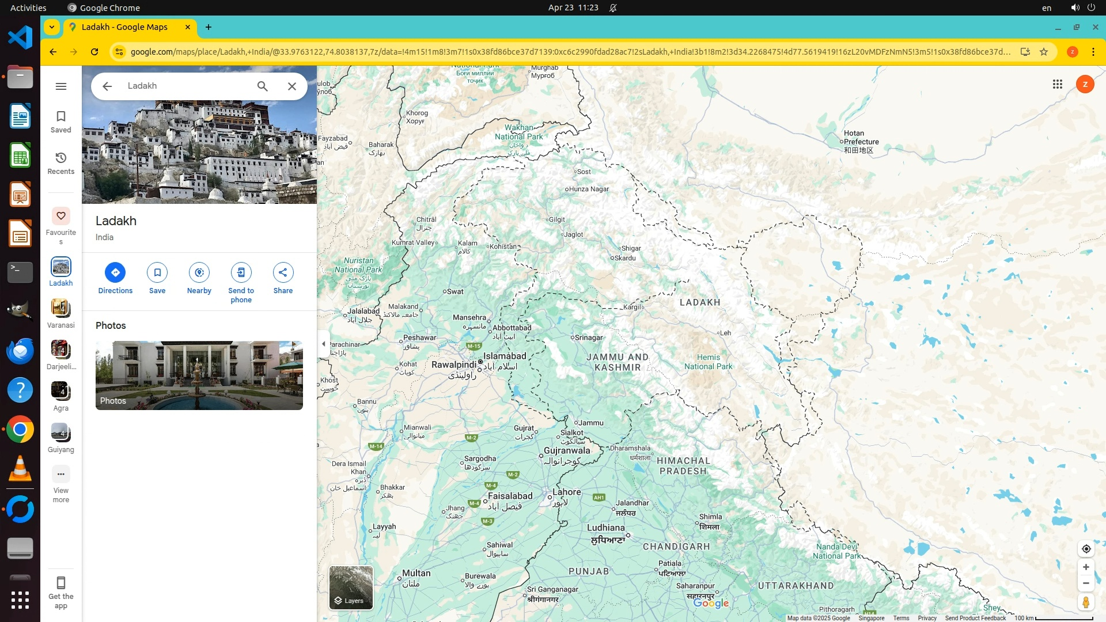
Task: Click the Directions icon for Ladakh
Action: pos(115,272)
